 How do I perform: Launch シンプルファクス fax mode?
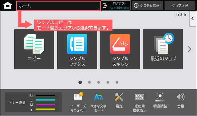77,49
